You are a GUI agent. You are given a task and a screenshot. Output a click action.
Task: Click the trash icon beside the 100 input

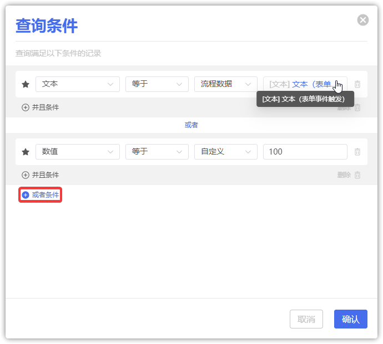point(357,152)
